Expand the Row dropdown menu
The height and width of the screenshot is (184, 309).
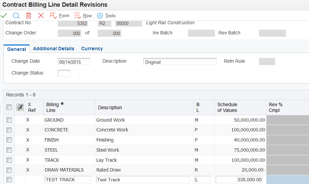(x=87, y=16)
